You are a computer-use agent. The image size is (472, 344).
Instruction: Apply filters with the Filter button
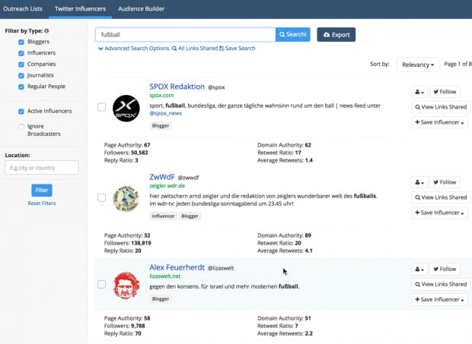[42, 191]
